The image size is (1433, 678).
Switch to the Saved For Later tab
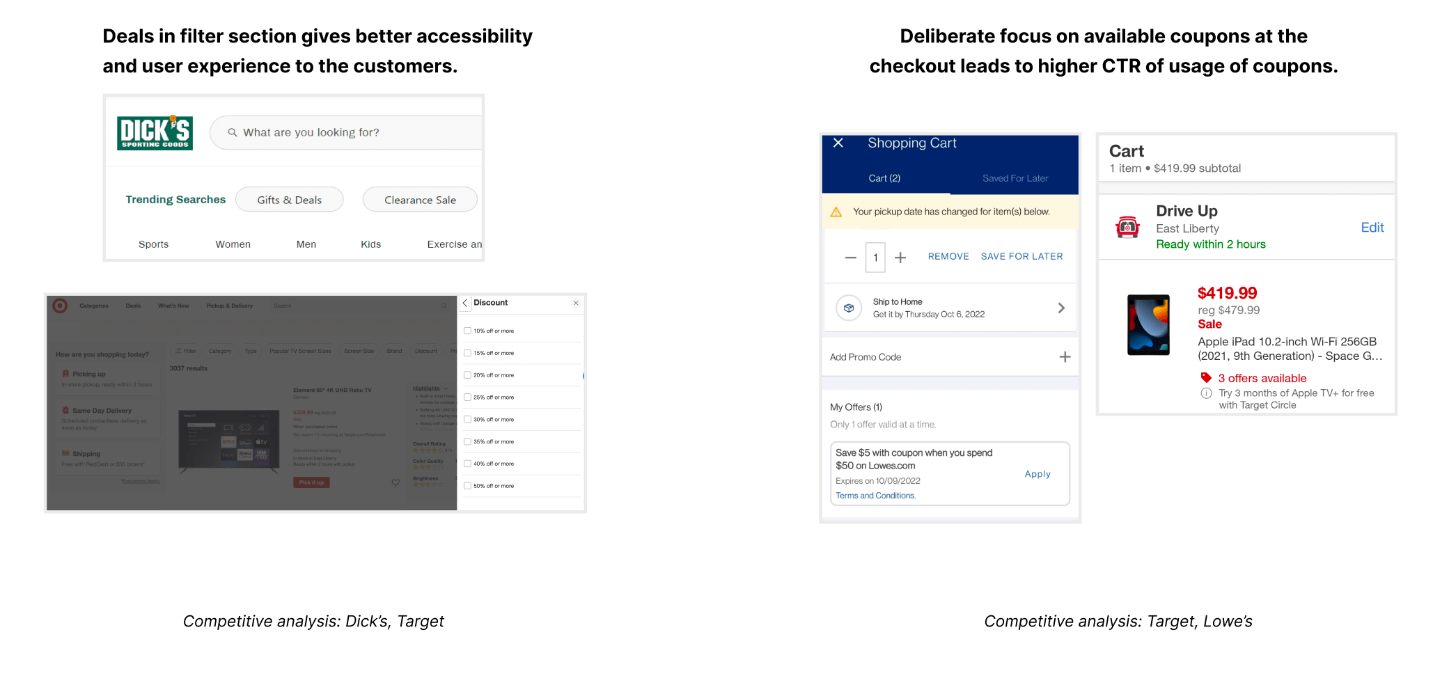point(1015,178)
